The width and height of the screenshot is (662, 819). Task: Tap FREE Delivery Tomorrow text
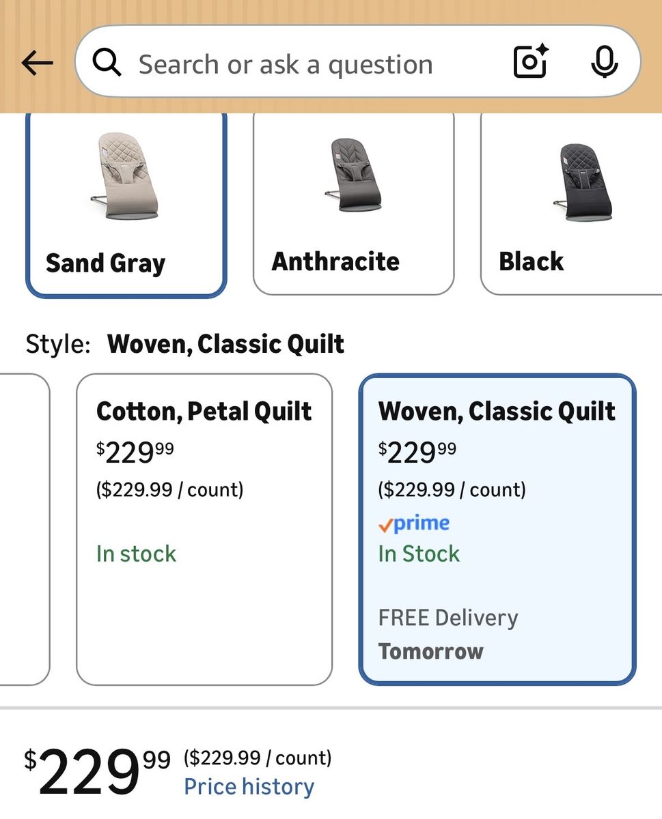448,634
